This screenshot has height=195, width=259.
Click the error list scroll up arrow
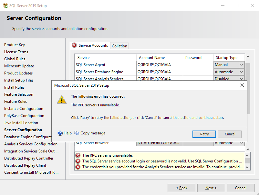247,155
